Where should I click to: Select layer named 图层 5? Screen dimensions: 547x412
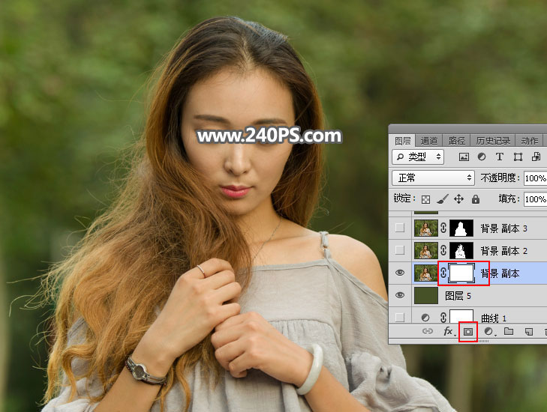(x=458, y=296)
